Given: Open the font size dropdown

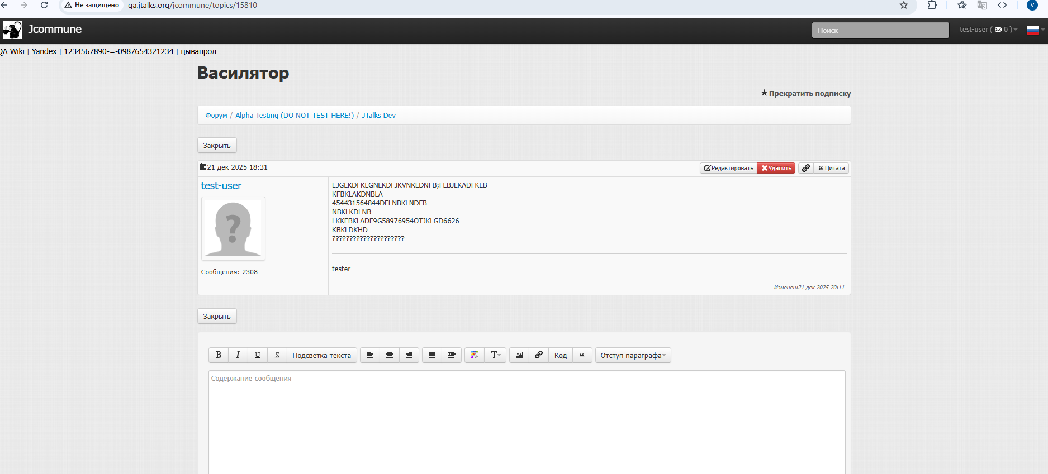Looking at the screenshot, I should pyautogui.click(x=495, y=355).
